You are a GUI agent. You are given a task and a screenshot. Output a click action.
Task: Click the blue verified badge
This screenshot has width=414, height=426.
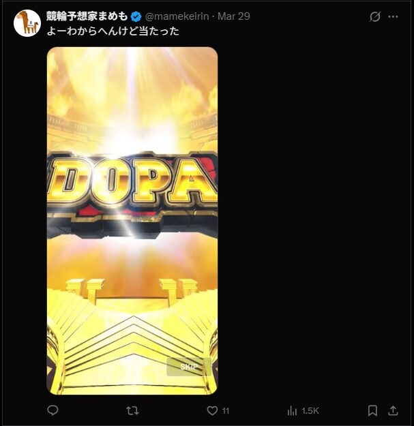pos(136,17)
